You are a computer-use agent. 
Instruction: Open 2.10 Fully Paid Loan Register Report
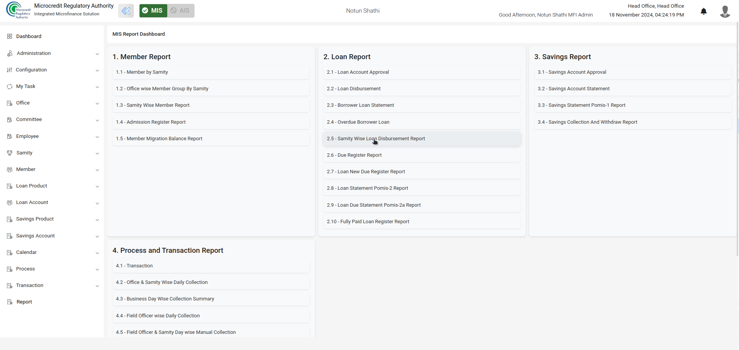(x=422, y=222)
